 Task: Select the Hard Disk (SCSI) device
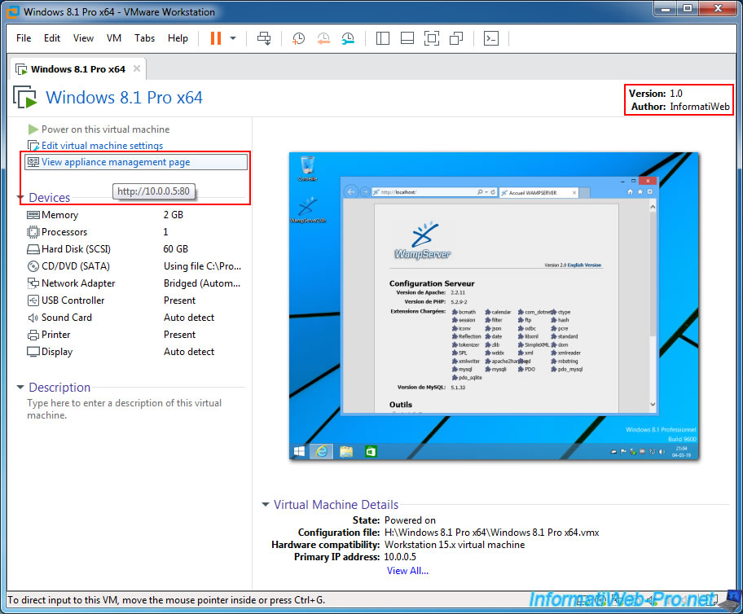(x=135, y=249)
